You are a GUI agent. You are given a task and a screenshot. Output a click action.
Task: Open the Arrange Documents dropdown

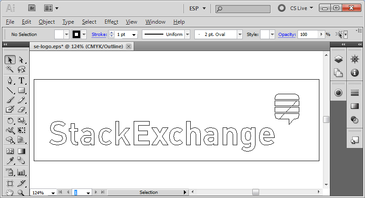click(51, 8)
